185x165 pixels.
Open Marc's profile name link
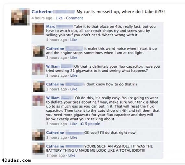click(51, 27)
